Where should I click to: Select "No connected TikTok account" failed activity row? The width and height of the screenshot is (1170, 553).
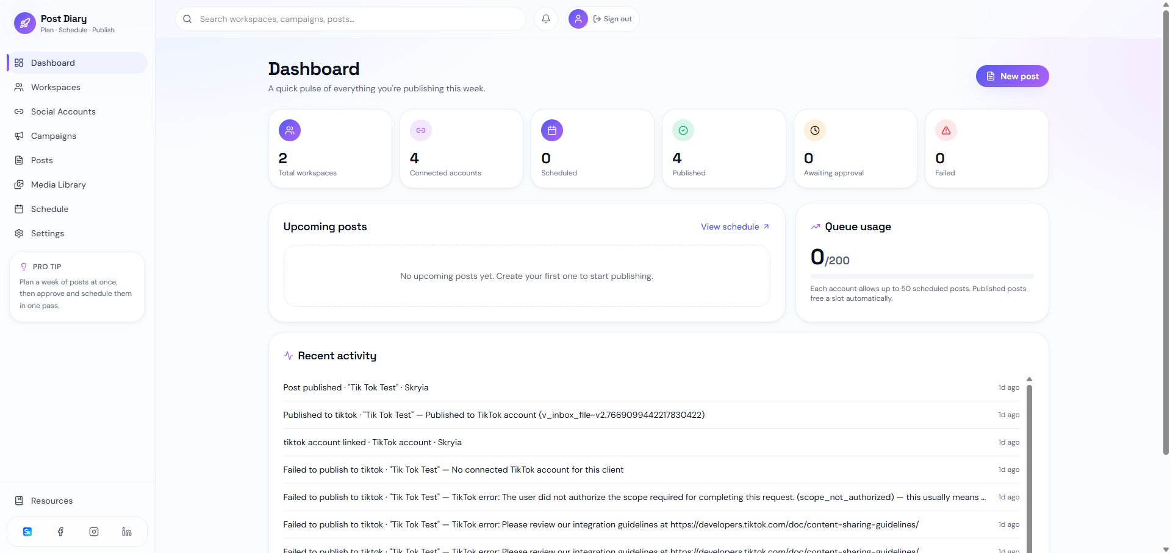(651, 470)
